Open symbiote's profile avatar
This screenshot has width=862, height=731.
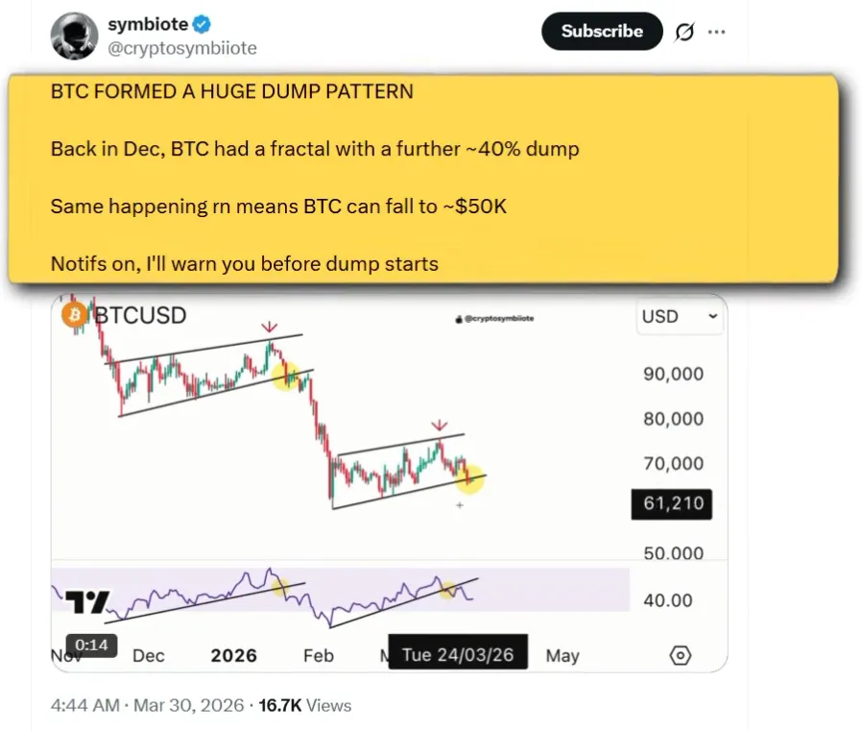pos(74,36)
